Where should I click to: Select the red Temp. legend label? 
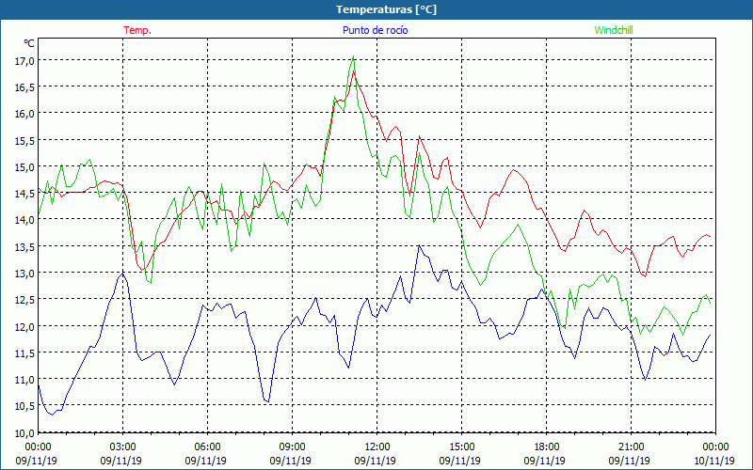pyautogui.click(x=137, y=30)
